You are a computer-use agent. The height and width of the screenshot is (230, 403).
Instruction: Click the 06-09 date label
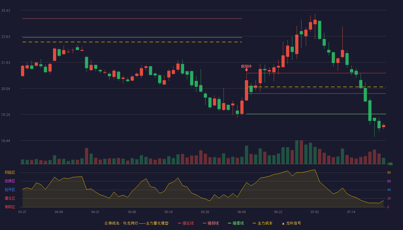(x=242, y=212)
